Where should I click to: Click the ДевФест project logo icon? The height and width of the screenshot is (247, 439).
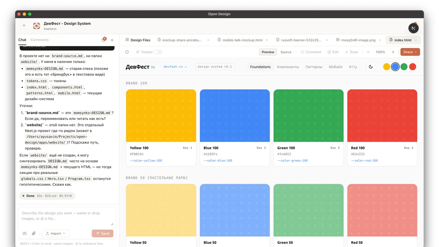coord(37,26)
